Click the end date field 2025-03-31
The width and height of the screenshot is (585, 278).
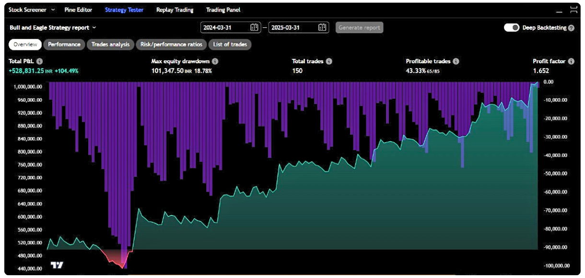pos(299,27)
